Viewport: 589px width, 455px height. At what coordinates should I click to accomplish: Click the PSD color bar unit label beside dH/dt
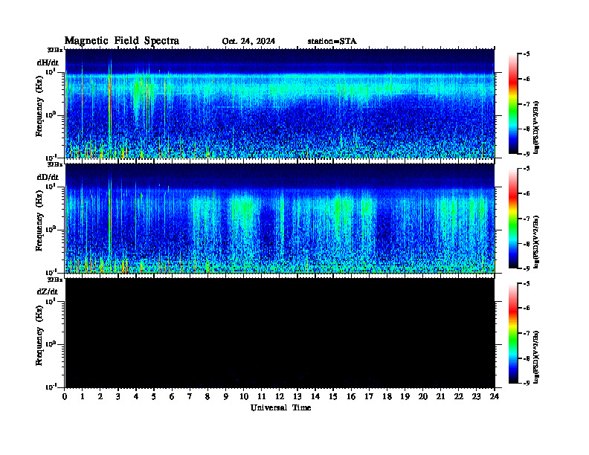pos(537,127)
